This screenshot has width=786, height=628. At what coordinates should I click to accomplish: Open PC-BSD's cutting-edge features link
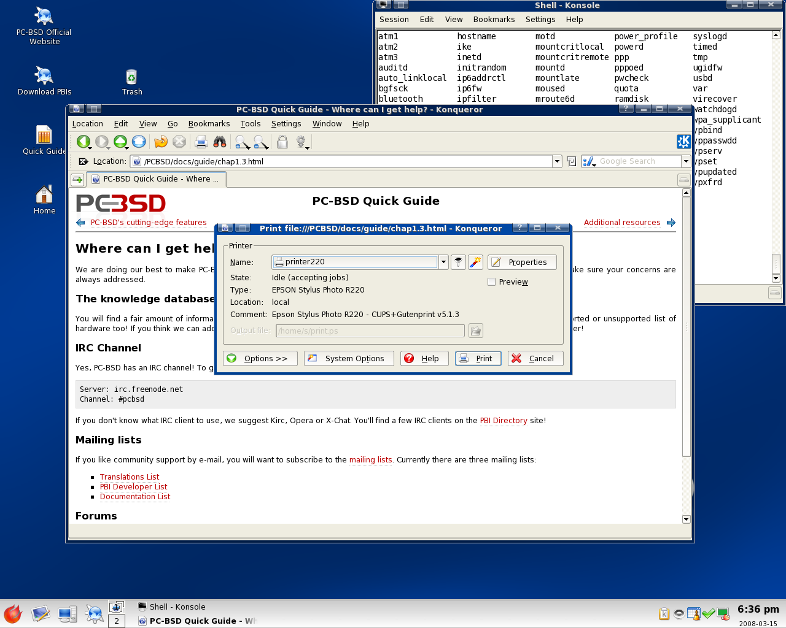(149, 223)
